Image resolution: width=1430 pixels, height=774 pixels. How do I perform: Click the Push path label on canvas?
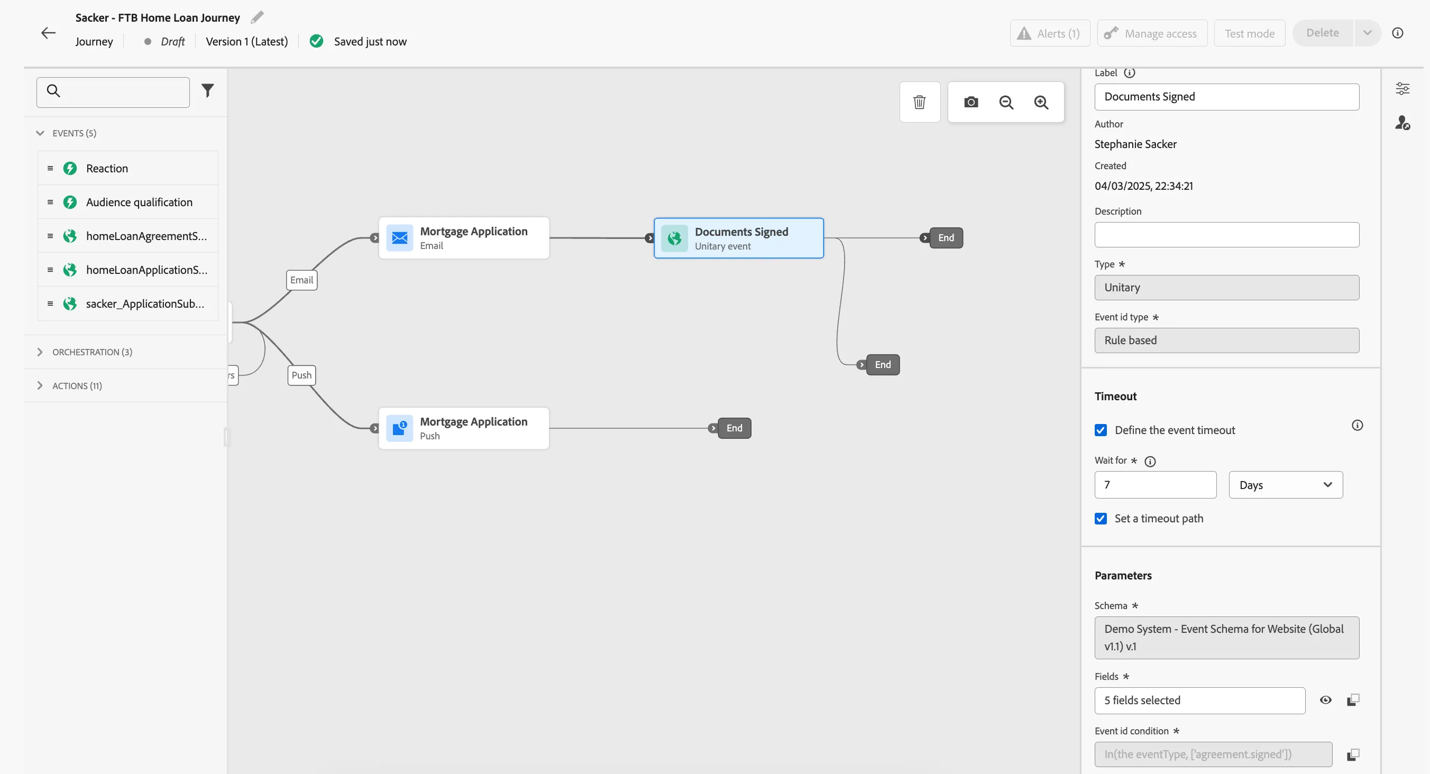301,375
